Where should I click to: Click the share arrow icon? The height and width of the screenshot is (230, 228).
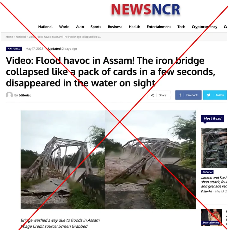point(152,95)
